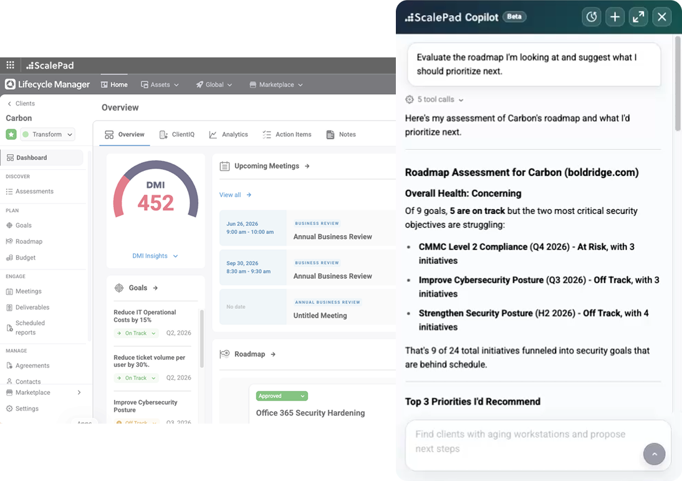Open the Reduce IT Operational Costs by 15% goal

tap(145, 316)
